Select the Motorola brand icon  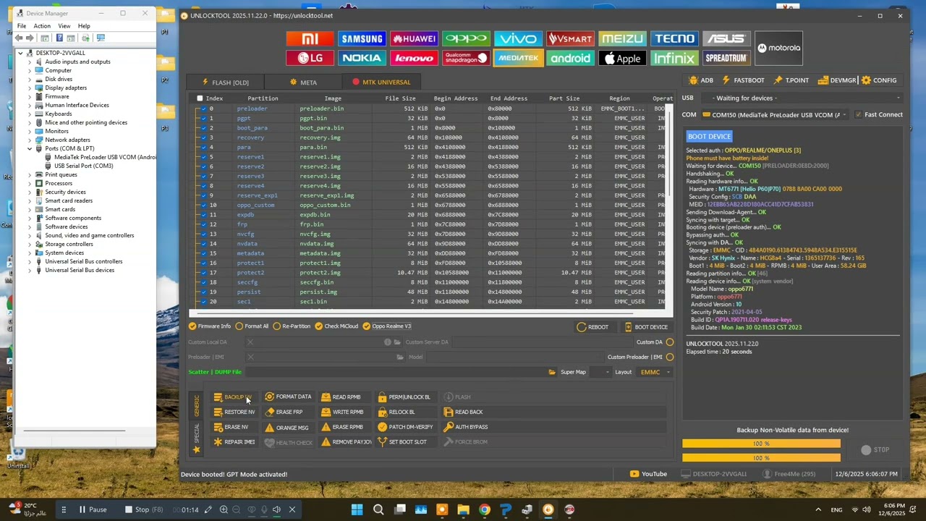pos(778,48)
